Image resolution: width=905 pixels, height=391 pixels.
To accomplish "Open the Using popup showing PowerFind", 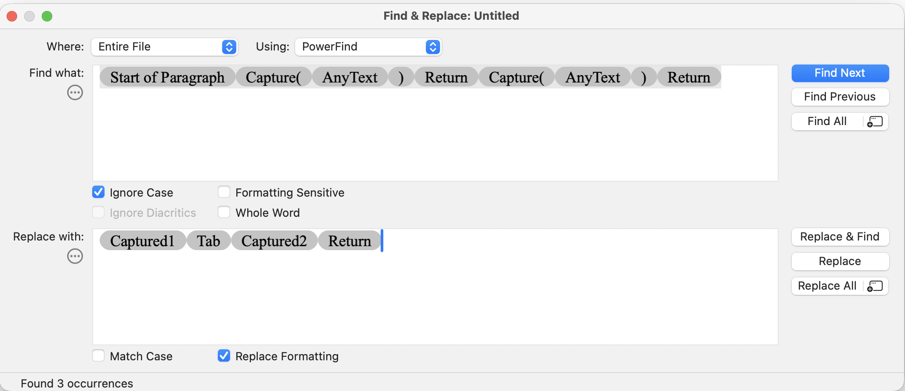I will tap(368, 47).
